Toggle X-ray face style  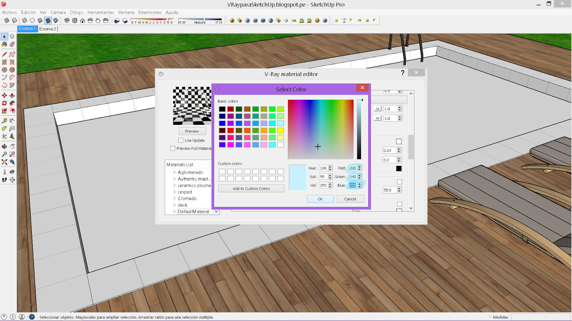point(7,20)
